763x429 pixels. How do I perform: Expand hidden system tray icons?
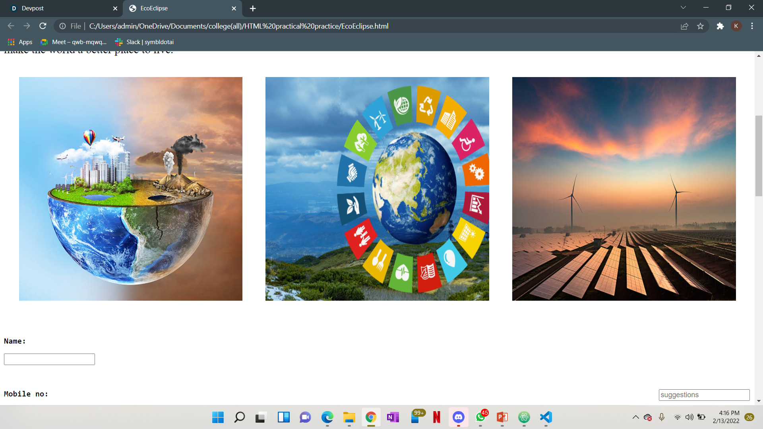click(635, 417)
